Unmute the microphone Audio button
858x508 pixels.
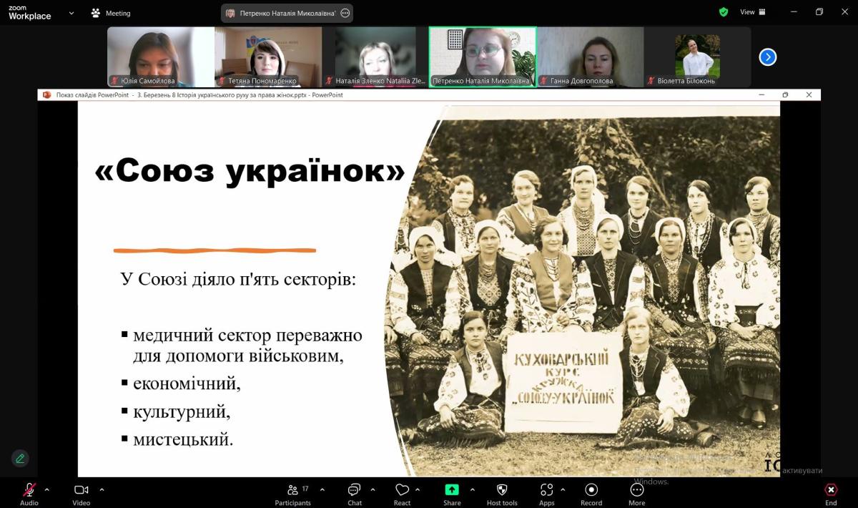pos(29,490)
